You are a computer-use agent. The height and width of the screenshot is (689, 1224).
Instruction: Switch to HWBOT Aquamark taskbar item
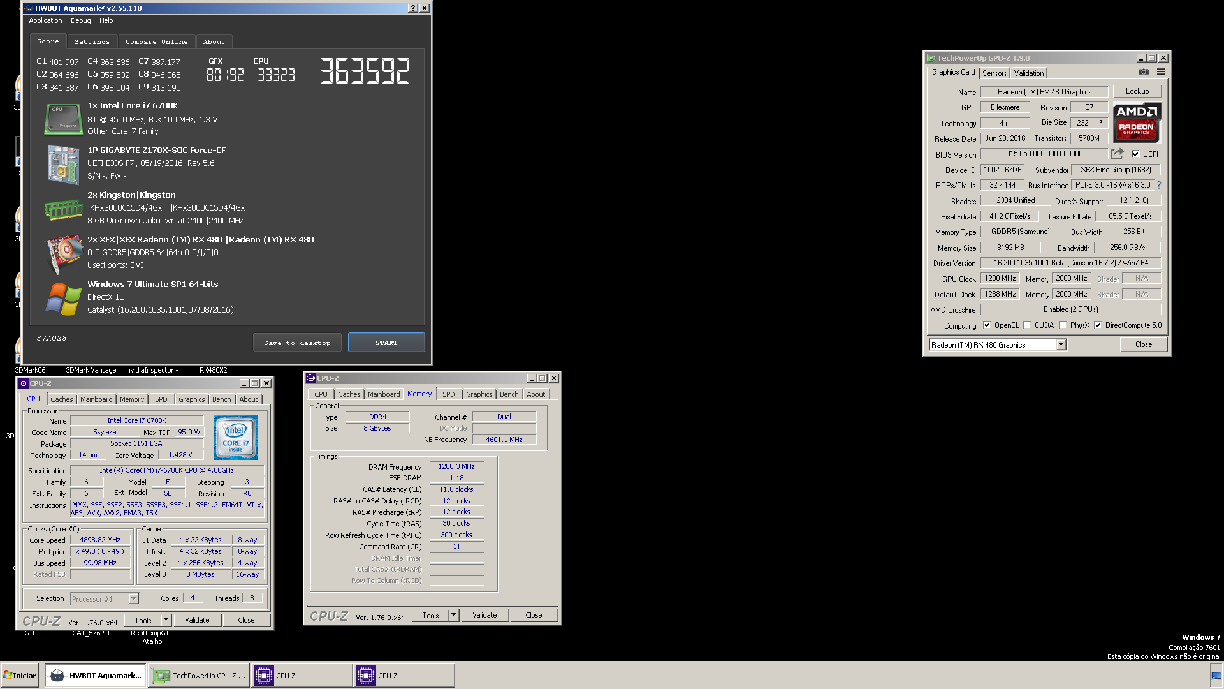pos(96,675)
